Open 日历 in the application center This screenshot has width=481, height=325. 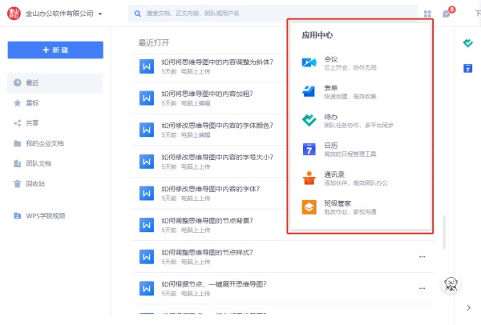pyautogui.click(x=361, y=150)
